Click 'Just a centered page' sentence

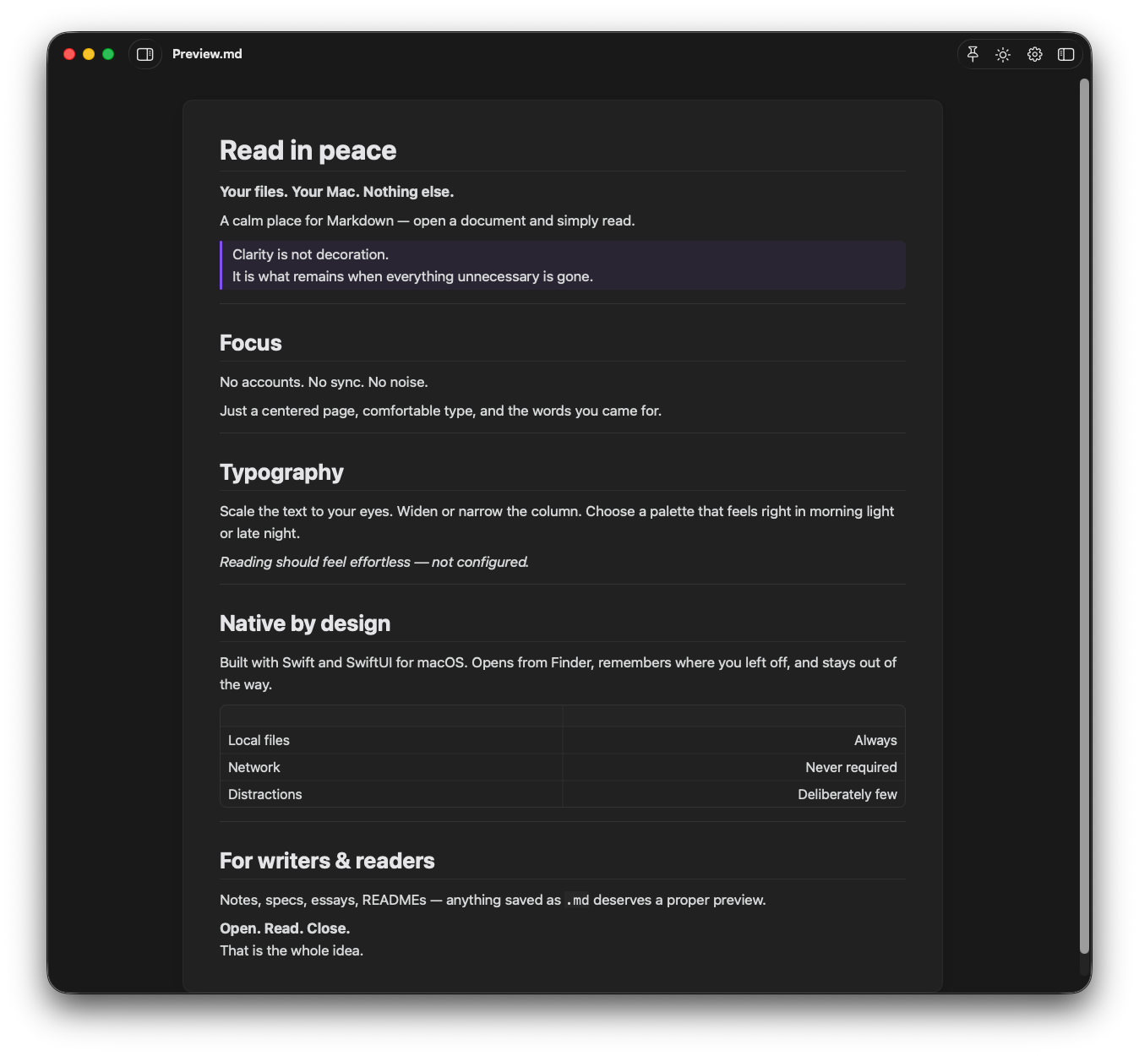click(x=440, y=411)
